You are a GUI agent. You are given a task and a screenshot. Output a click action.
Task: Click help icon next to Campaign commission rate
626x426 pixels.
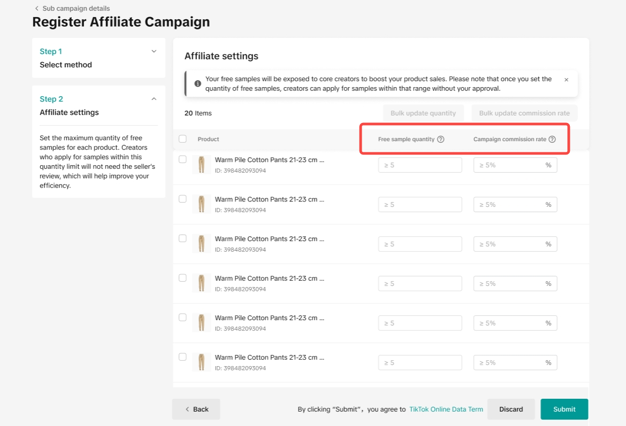552,140
